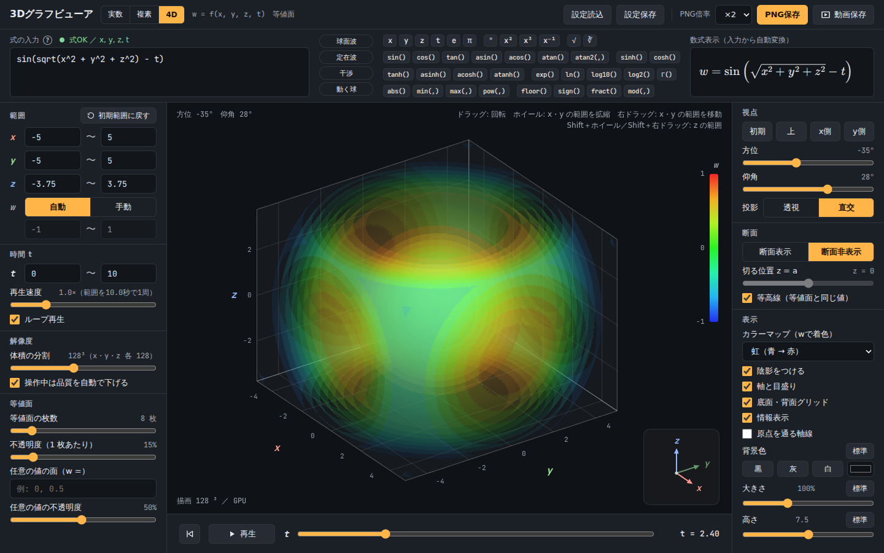The height and width of the screenshot is (553, 884).
Task: Click the time t playback slider
Action: point(476,534)
